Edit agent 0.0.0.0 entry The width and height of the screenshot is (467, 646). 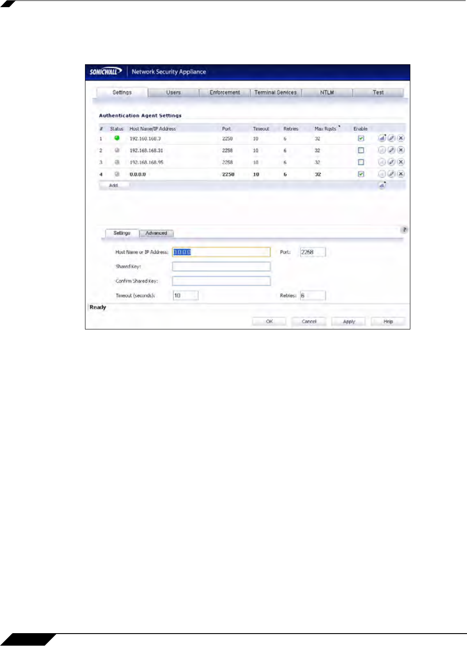pos(391,174)
